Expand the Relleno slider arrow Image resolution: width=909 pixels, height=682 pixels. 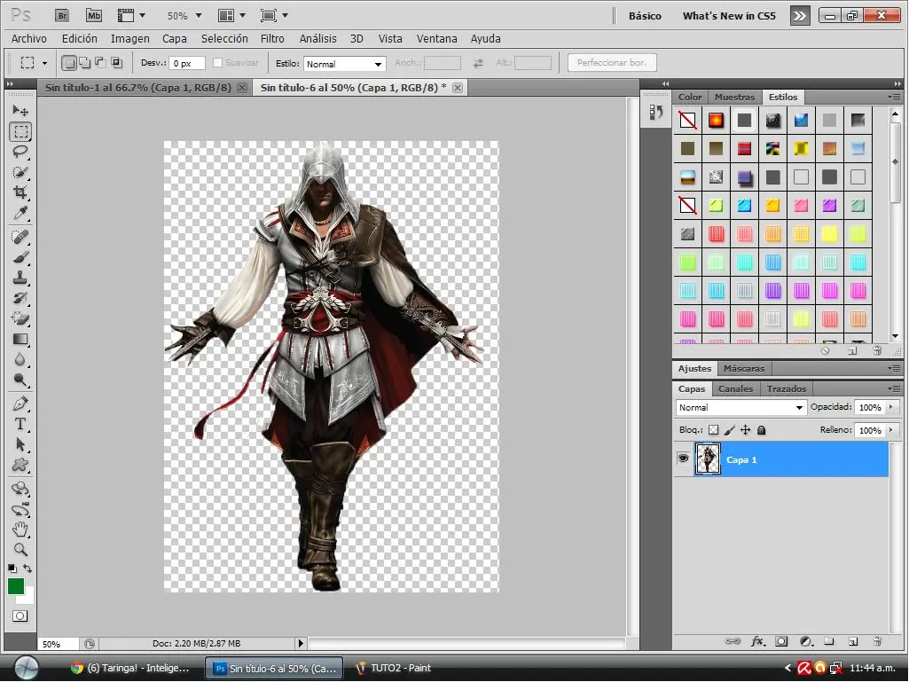891,430
